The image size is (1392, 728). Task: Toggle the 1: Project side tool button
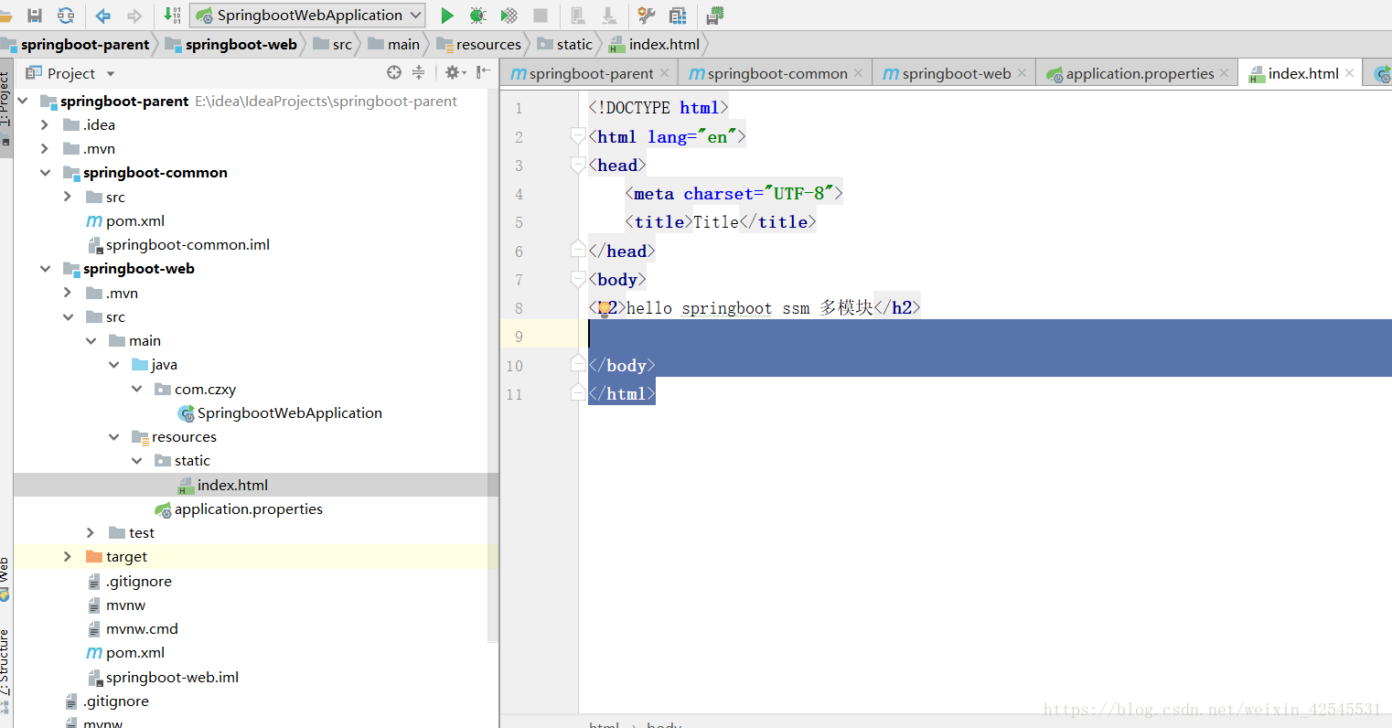(x=5, y=108)
